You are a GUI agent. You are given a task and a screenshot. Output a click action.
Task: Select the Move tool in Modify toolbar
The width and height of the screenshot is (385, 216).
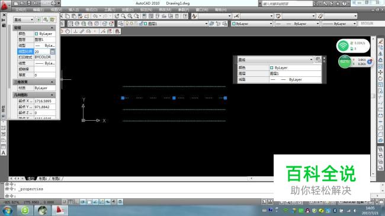coord(380,72)
